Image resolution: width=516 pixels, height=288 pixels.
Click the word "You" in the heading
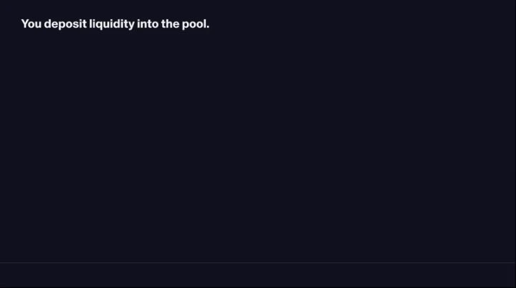click(32, 24)
